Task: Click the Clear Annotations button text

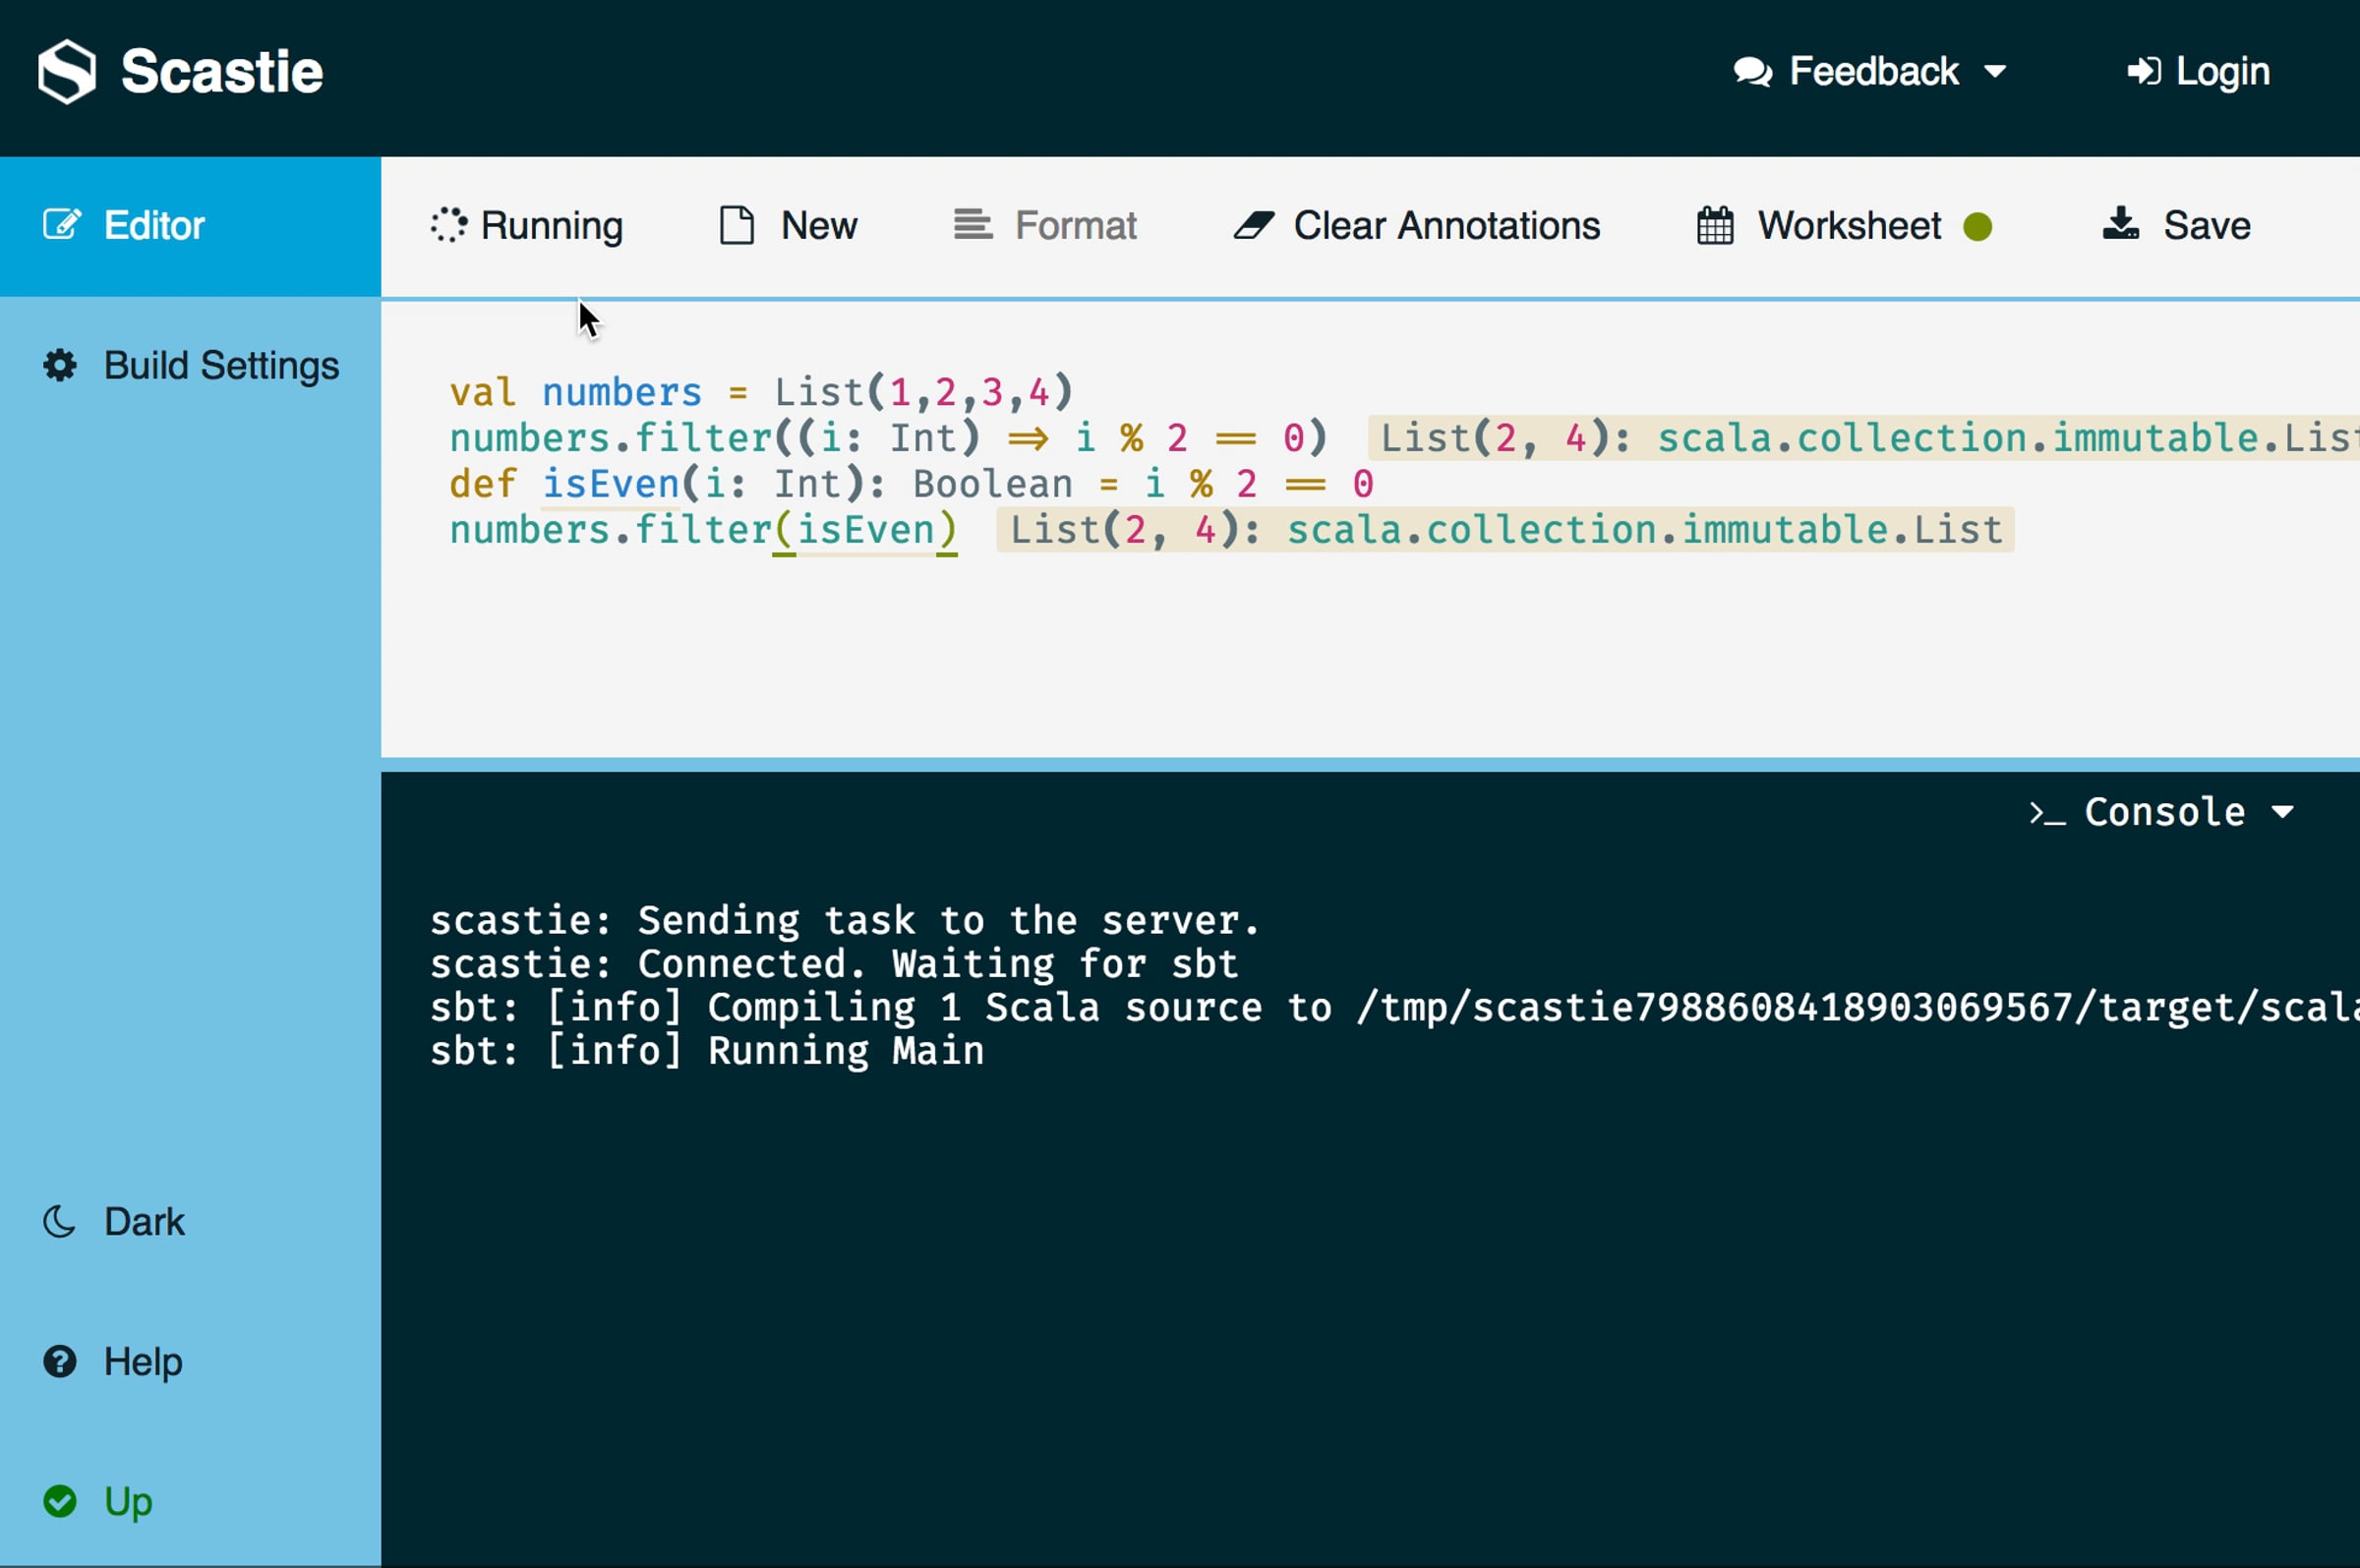Action: (1446, 226)
